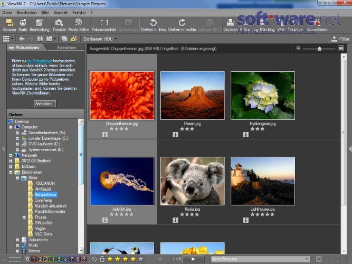Open the Bild menu

tap(45, 13)
